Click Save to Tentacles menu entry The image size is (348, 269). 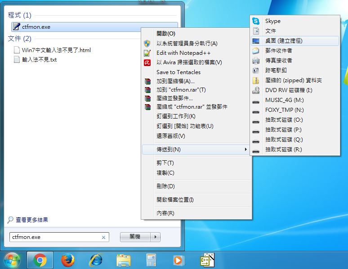tap(178, 72)
